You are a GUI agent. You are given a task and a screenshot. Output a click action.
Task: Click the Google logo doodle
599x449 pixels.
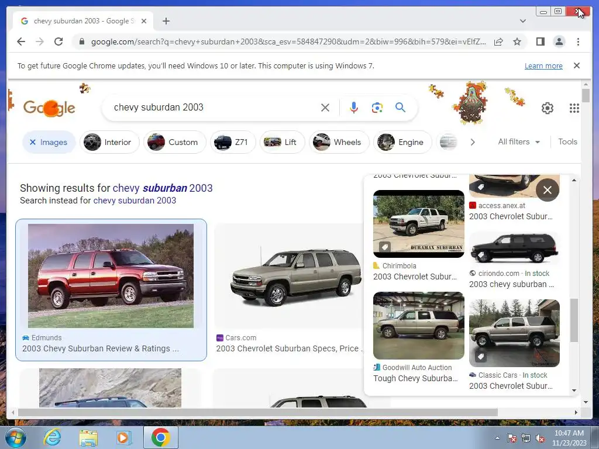49,108
